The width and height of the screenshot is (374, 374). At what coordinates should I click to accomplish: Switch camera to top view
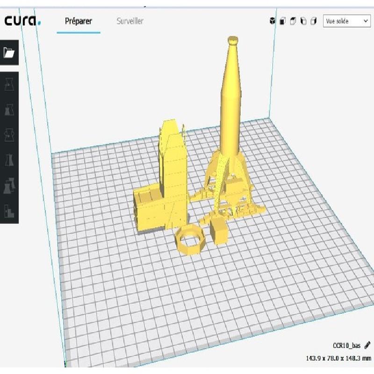pos(293,21)
